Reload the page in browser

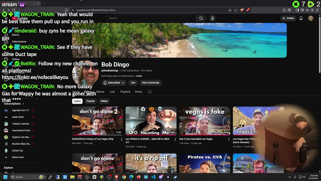[x=14, y=10]
